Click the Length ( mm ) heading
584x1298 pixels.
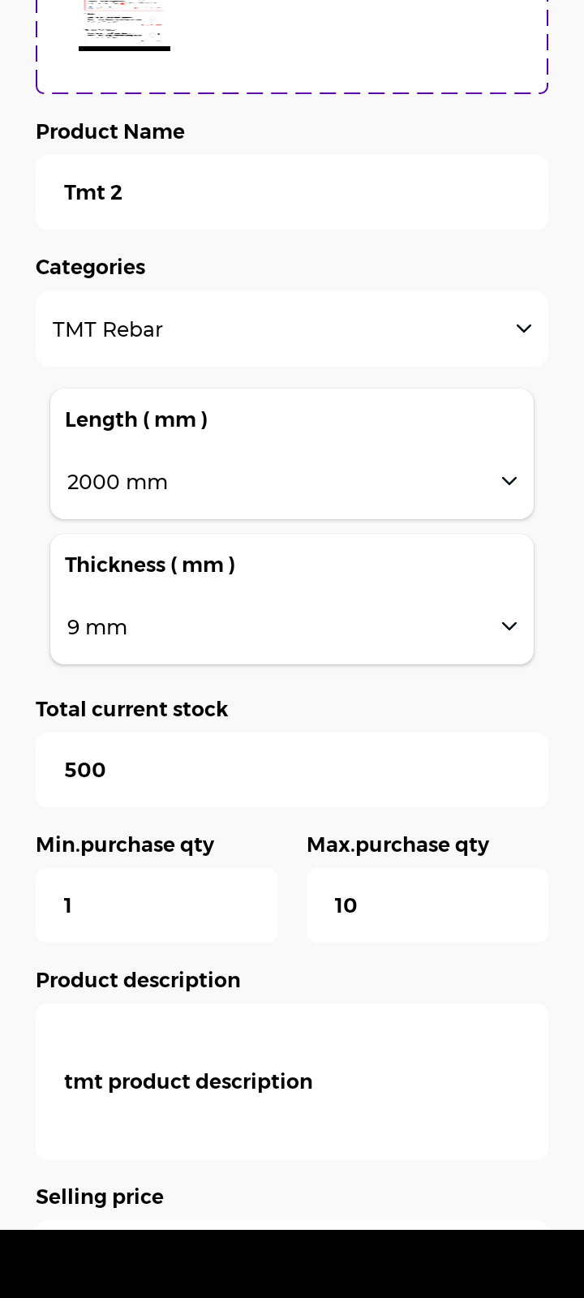[136, 419]
